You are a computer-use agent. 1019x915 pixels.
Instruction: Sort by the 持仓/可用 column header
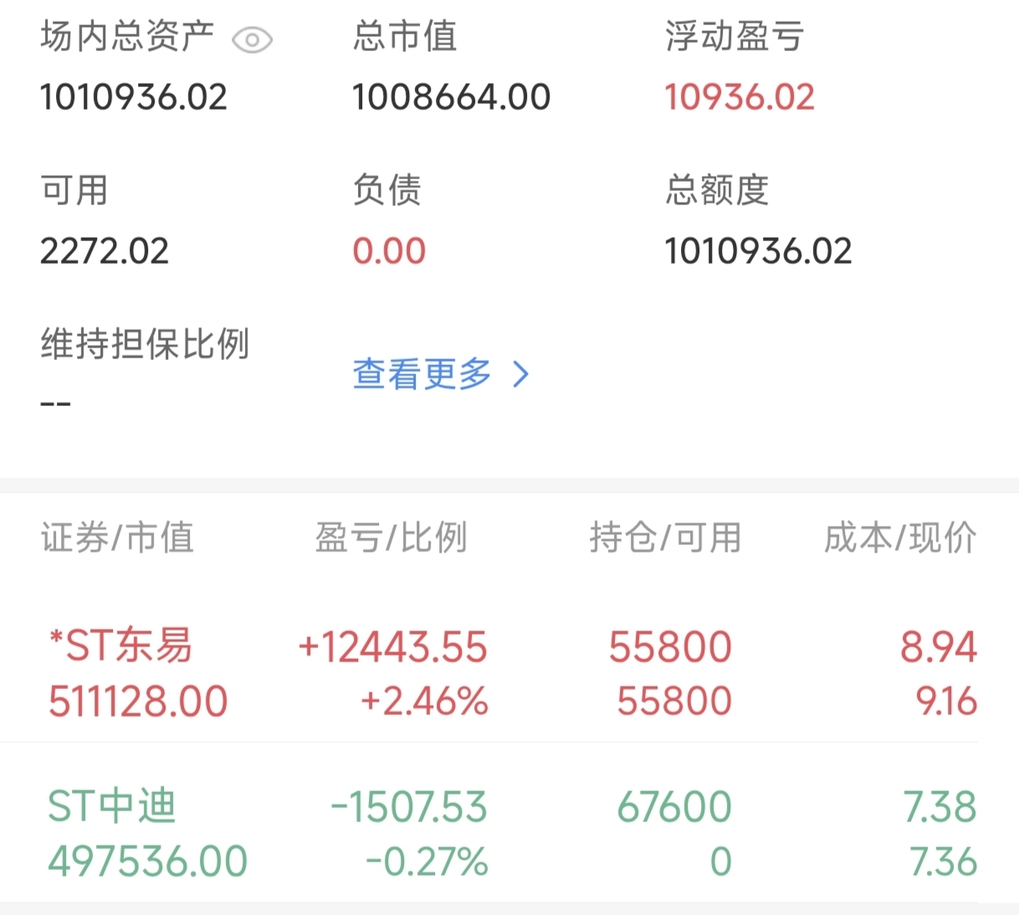click(x=665, y=537)
